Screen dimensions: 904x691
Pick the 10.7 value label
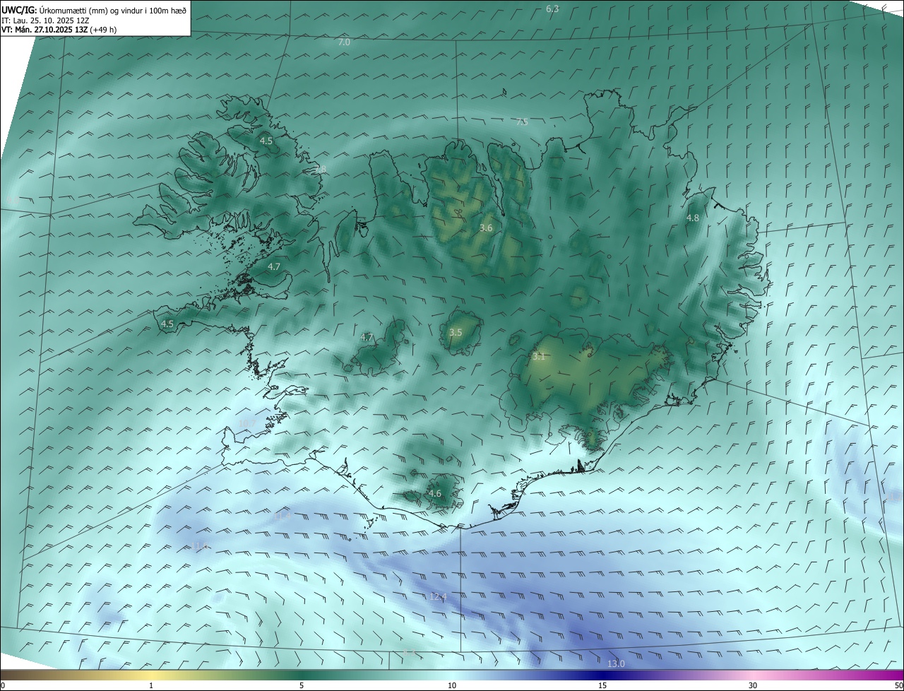pyautogui.click(x=246, y=423)
